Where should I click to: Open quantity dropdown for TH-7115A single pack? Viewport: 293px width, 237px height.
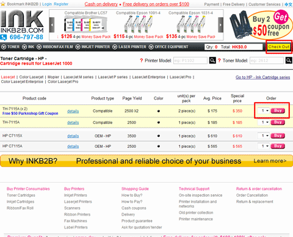[264, 122]
